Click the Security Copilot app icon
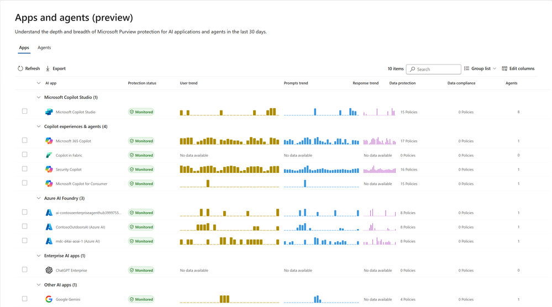The height and width of the screenshot is (307, 552). click(x=49, y=170)
